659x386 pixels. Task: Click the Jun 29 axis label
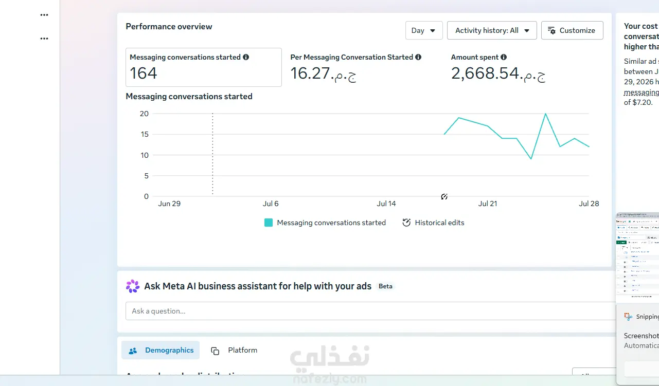click(x=169, y=204)
